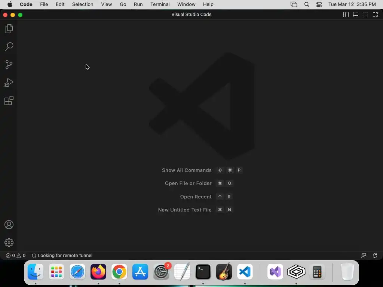This screenshot has width=383, height=287.
Task: Open the Go menu
Action: coord(123,4)
